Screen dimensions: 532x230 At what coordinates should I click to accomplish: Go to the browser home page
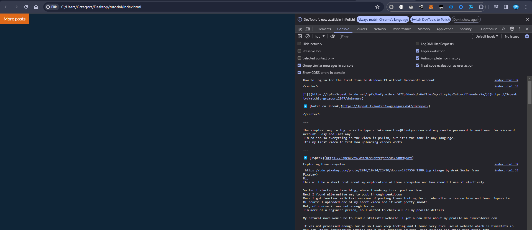pyautogui.click(x=36, y=7)
